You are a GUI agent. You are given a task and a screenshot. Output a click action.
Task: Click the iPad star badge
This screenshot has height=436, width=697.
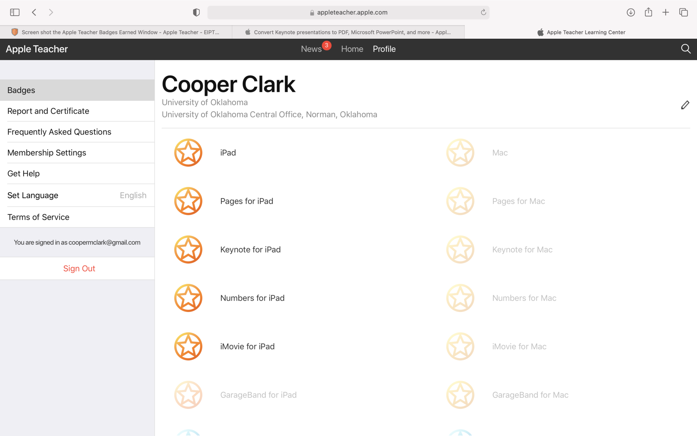click(x=188, y=153)
